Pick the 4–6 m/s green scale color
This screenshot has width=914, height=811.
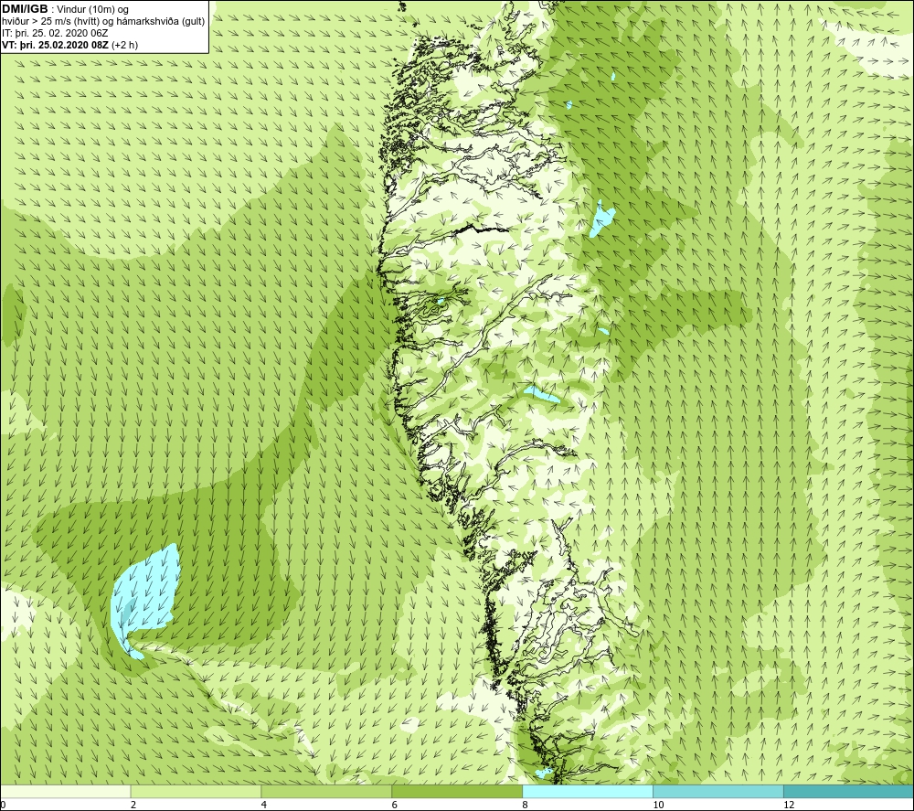click(326, 791)
